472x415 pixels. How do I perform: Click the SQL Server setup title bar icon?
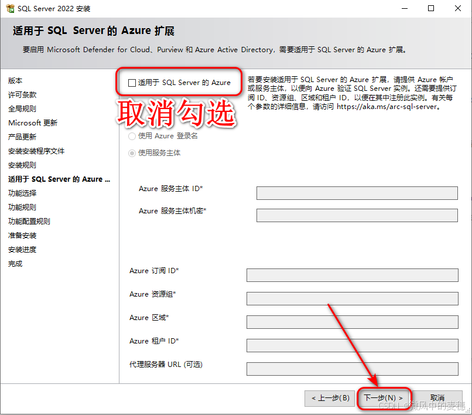point(10,8)
